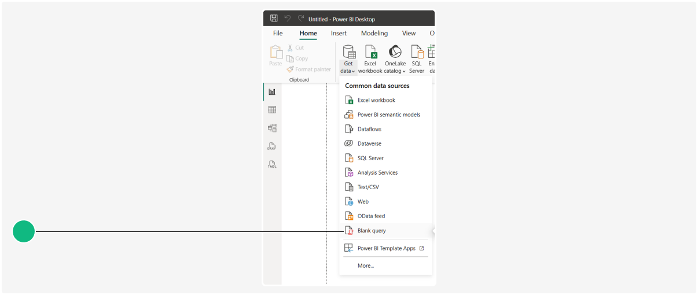Image resolution: width=698 pixels, height=295 pixels.
Task: Click the Redo arrow icon
Action: (301, 19)
